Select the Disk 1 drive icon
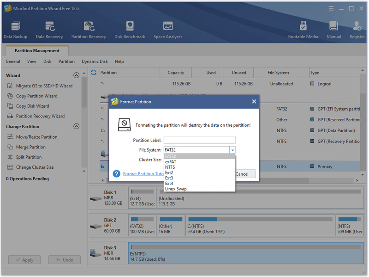 click(x=95, y=199)
